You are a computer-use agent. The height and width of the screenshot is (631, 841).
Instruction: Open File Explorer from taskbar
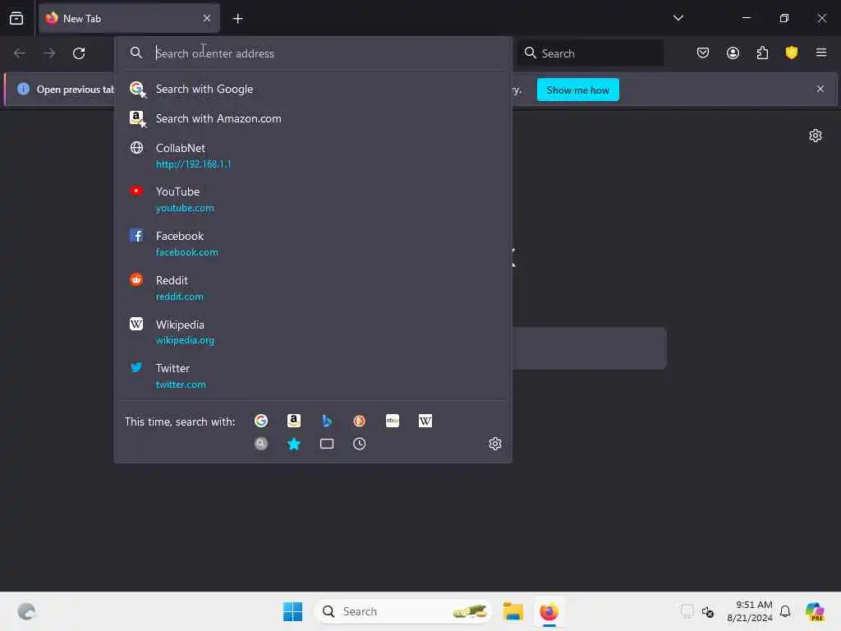(513, 611)
